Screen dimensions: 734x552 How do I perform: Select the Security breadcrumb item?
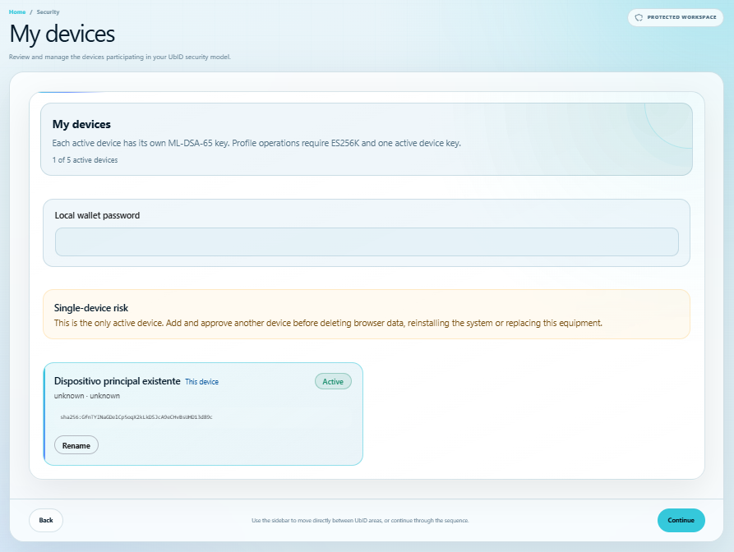click(48, 12)
